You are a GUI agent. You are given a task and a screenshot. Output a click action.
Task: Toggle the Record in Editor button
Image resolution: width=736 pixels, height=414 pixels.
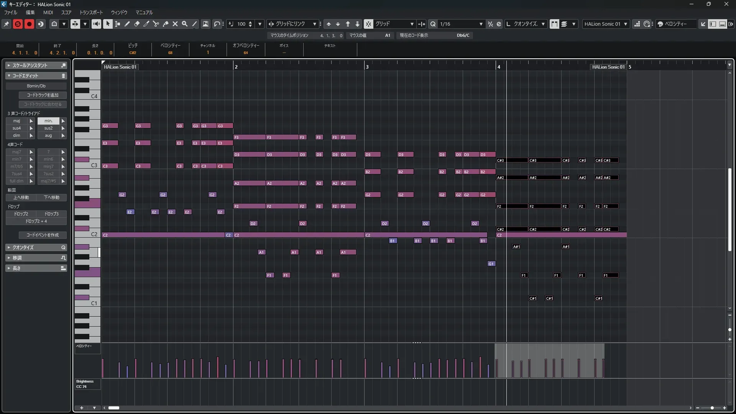tap(29, 24)
